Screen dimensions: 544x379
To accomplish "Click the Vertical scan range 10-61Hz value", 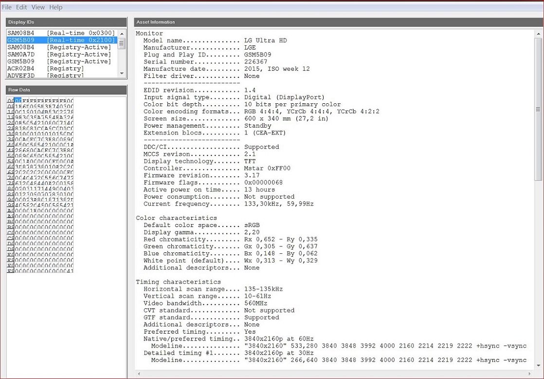I will [x=258, y=296].
